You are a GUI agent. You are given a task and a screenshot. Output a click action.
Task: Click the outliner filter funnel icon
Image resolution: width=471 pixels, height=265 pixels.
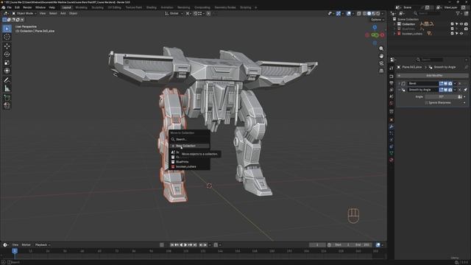click(458, 13)
